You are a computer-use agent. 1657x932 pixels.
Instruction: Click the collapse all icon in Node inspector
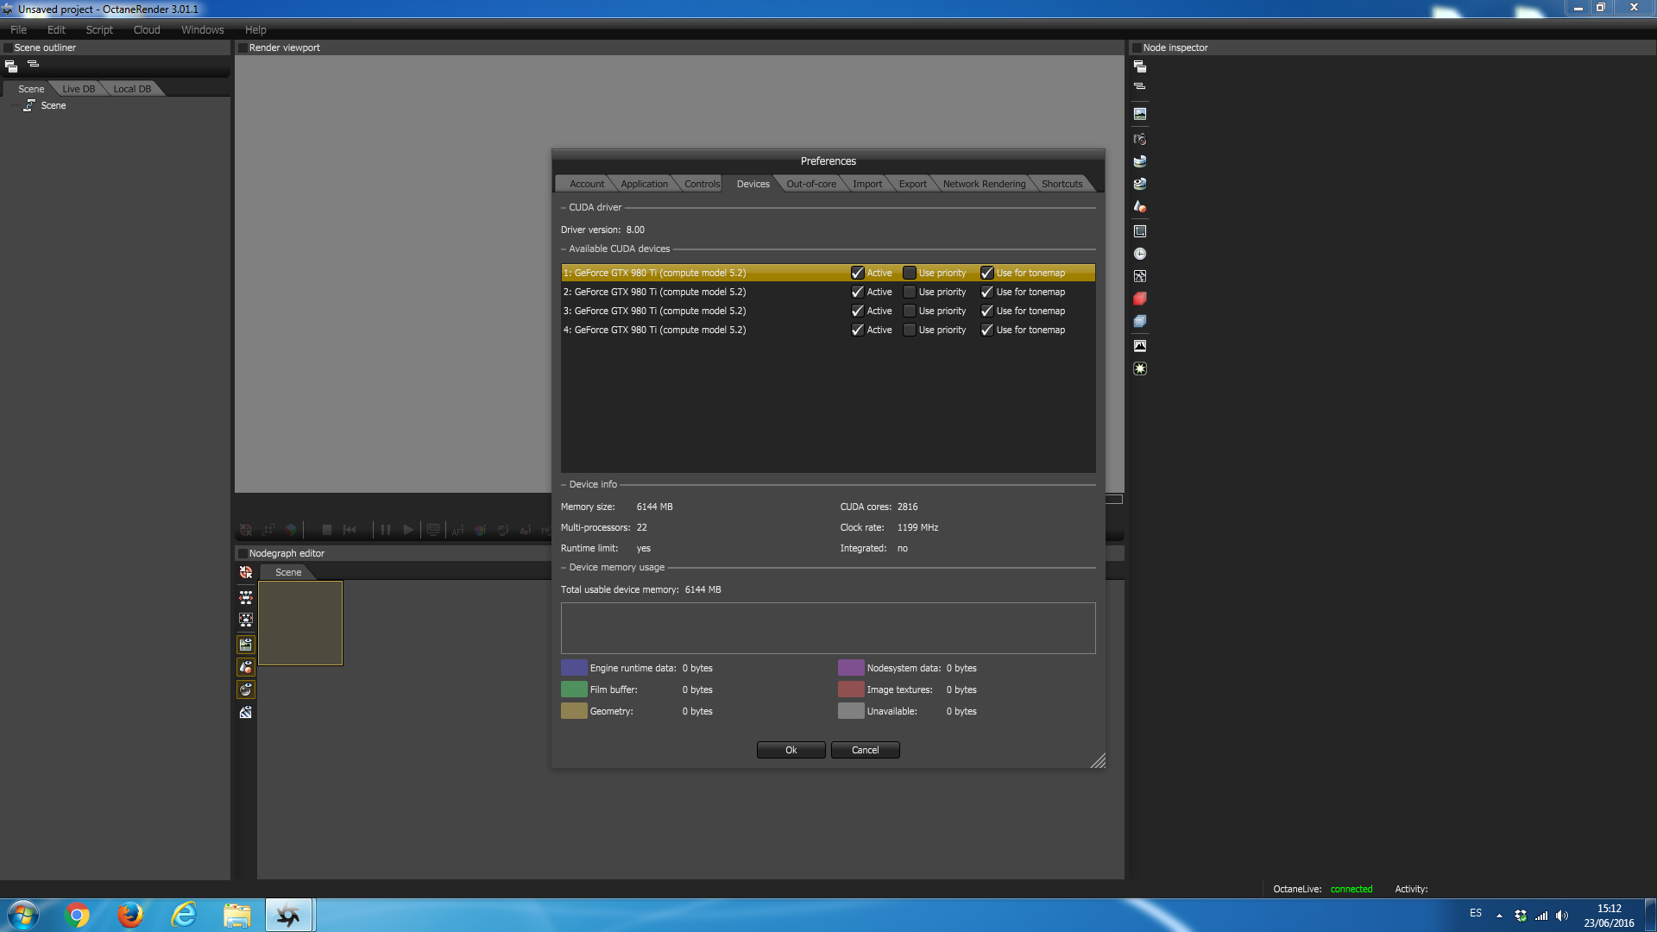pos(1140,86)
